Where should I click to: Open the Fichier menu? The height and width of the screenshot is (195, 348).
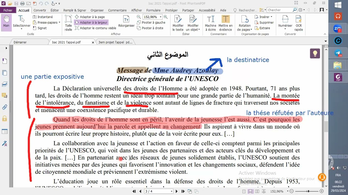(x=8, y=10)
